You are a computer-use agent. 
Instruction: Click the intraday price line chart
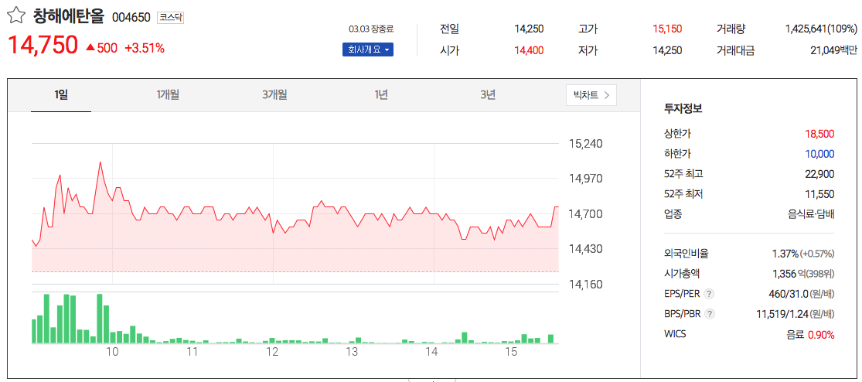pos(295,213)
